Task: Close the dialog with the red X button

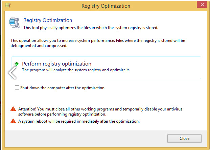Action: 201,5
